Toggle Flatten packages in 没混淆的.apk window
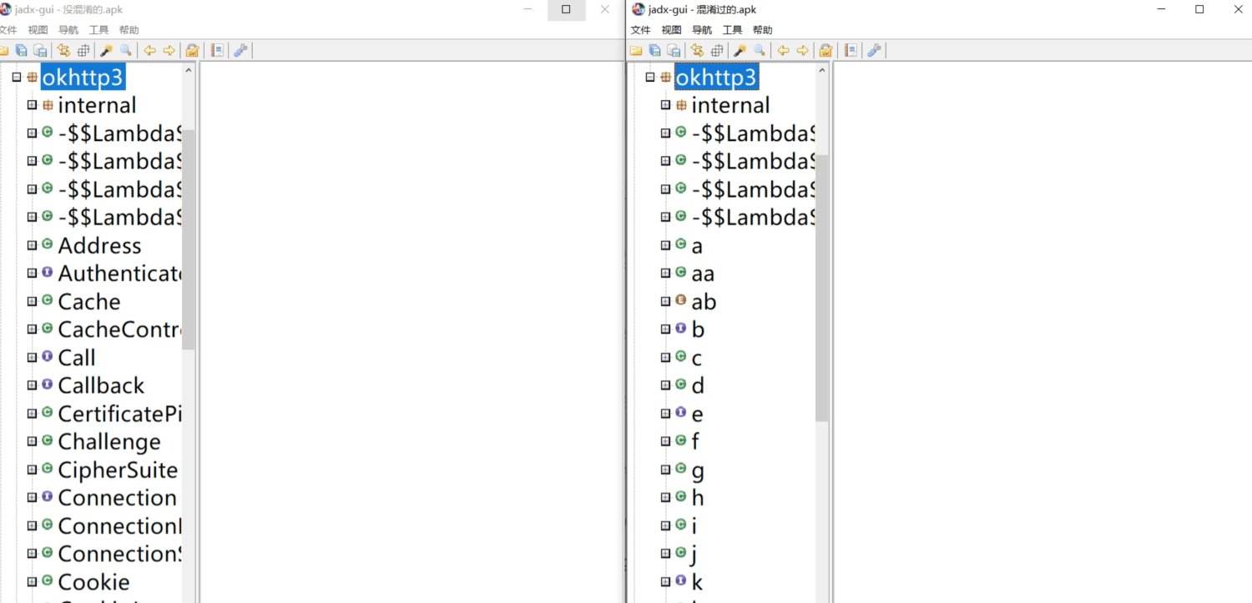Image resolution: width=1252 pixels, height=603 pixels. tap(83, 51)
